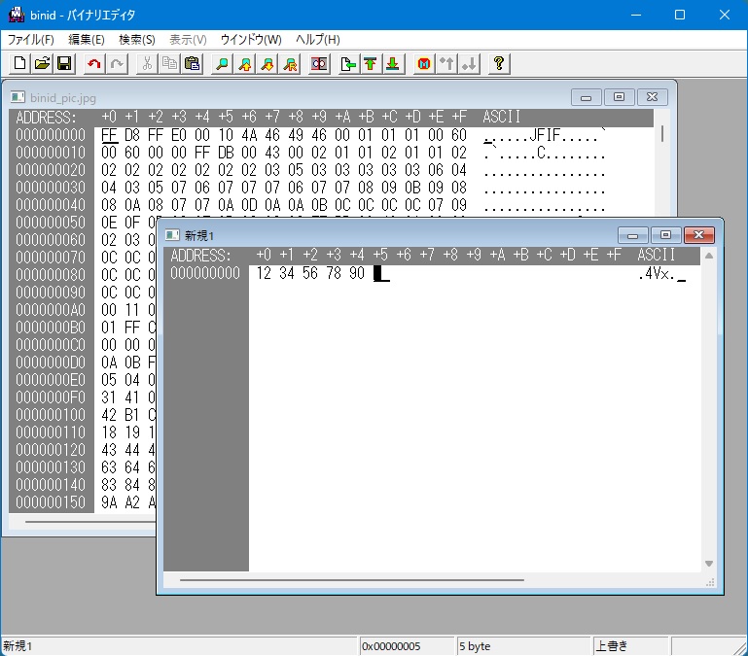Click the 新規1 window document icon
Screen dimensions: 748x656
tap(172, 235)
